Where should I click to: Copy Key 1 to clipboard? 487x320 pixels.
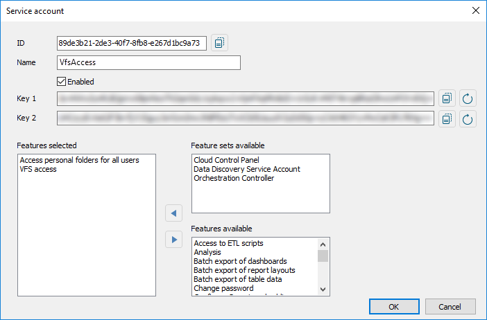pos(447,98)
